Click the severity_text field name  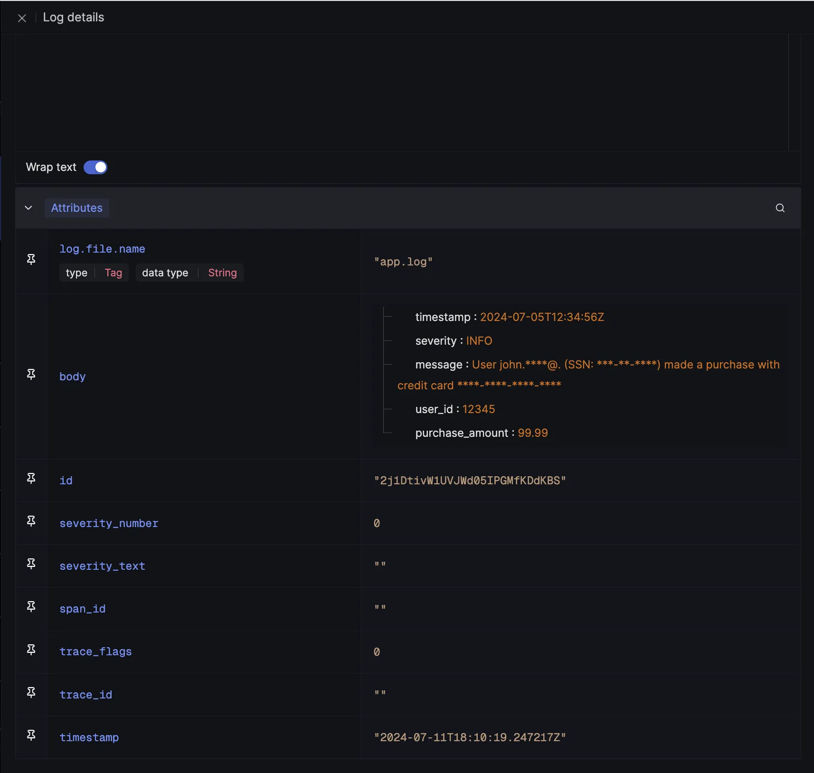[x=102, y=566]
